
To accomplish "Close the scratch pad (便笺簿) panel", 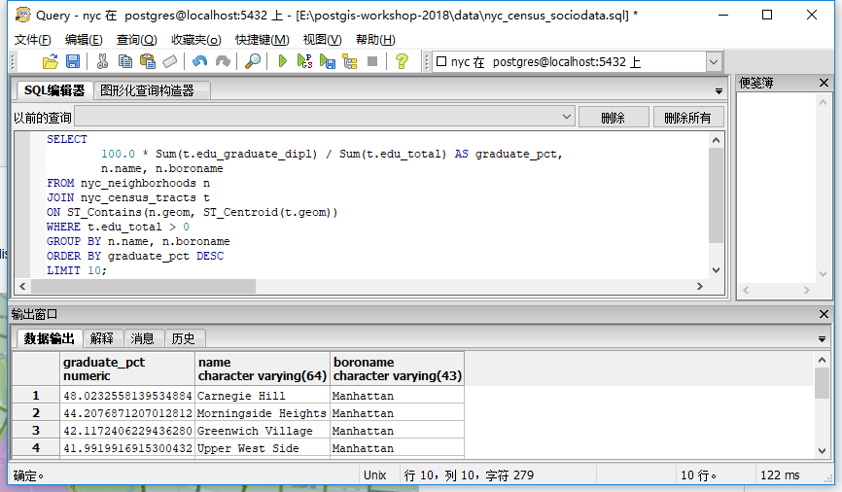I will tap(824, 83).
